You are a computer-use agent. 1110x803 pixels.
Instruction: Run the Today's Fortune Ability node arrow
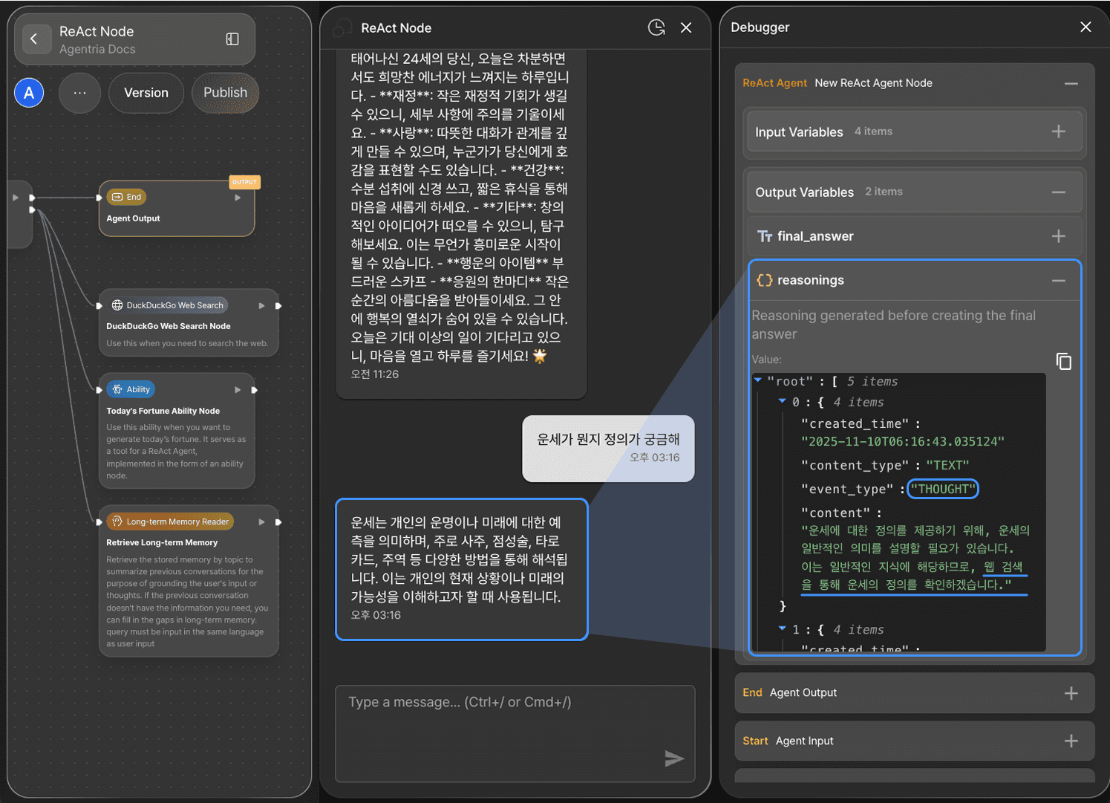point(238,389)
